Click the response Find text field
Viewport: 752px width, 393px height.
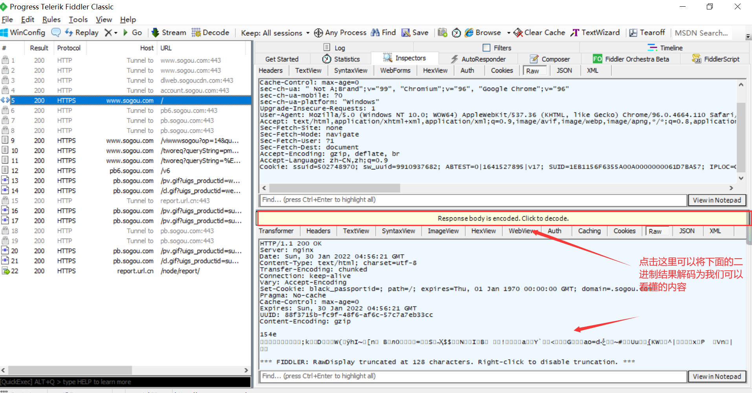(x=473, y=376)
